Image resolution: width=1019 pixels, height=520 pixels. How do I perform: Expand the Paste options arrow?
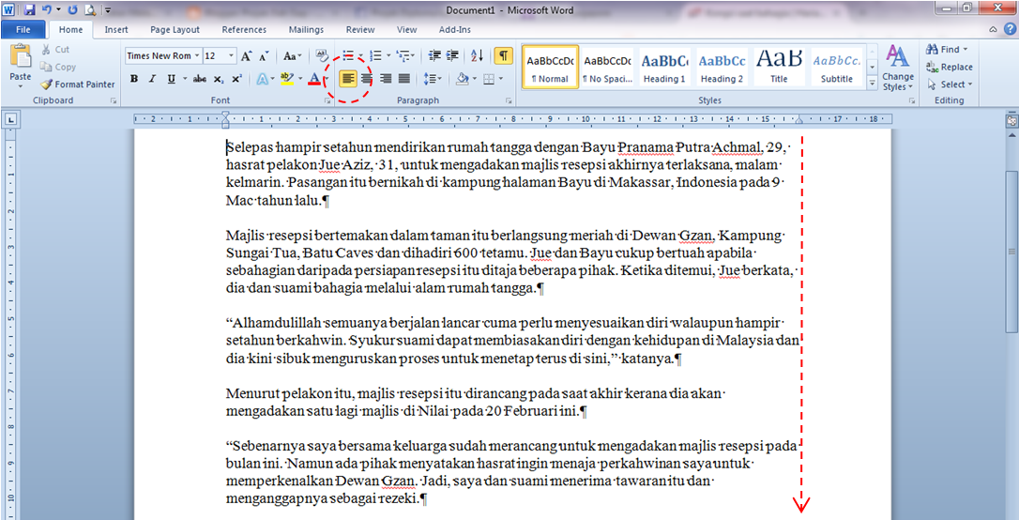coord(20,85)
